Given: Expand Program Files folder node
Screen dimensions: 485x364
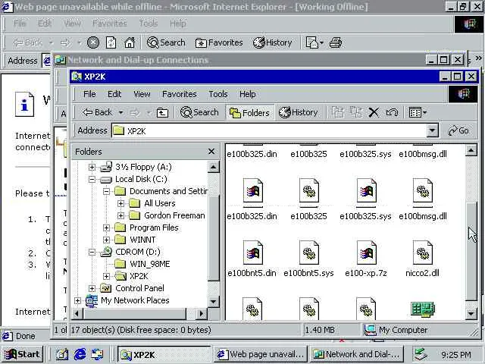Looking at the screenshot, I should (106, 227).
